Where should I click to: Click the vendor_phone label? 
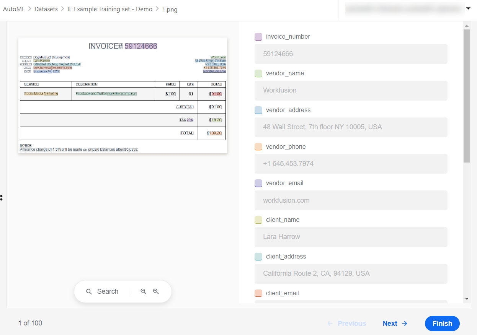286,147
